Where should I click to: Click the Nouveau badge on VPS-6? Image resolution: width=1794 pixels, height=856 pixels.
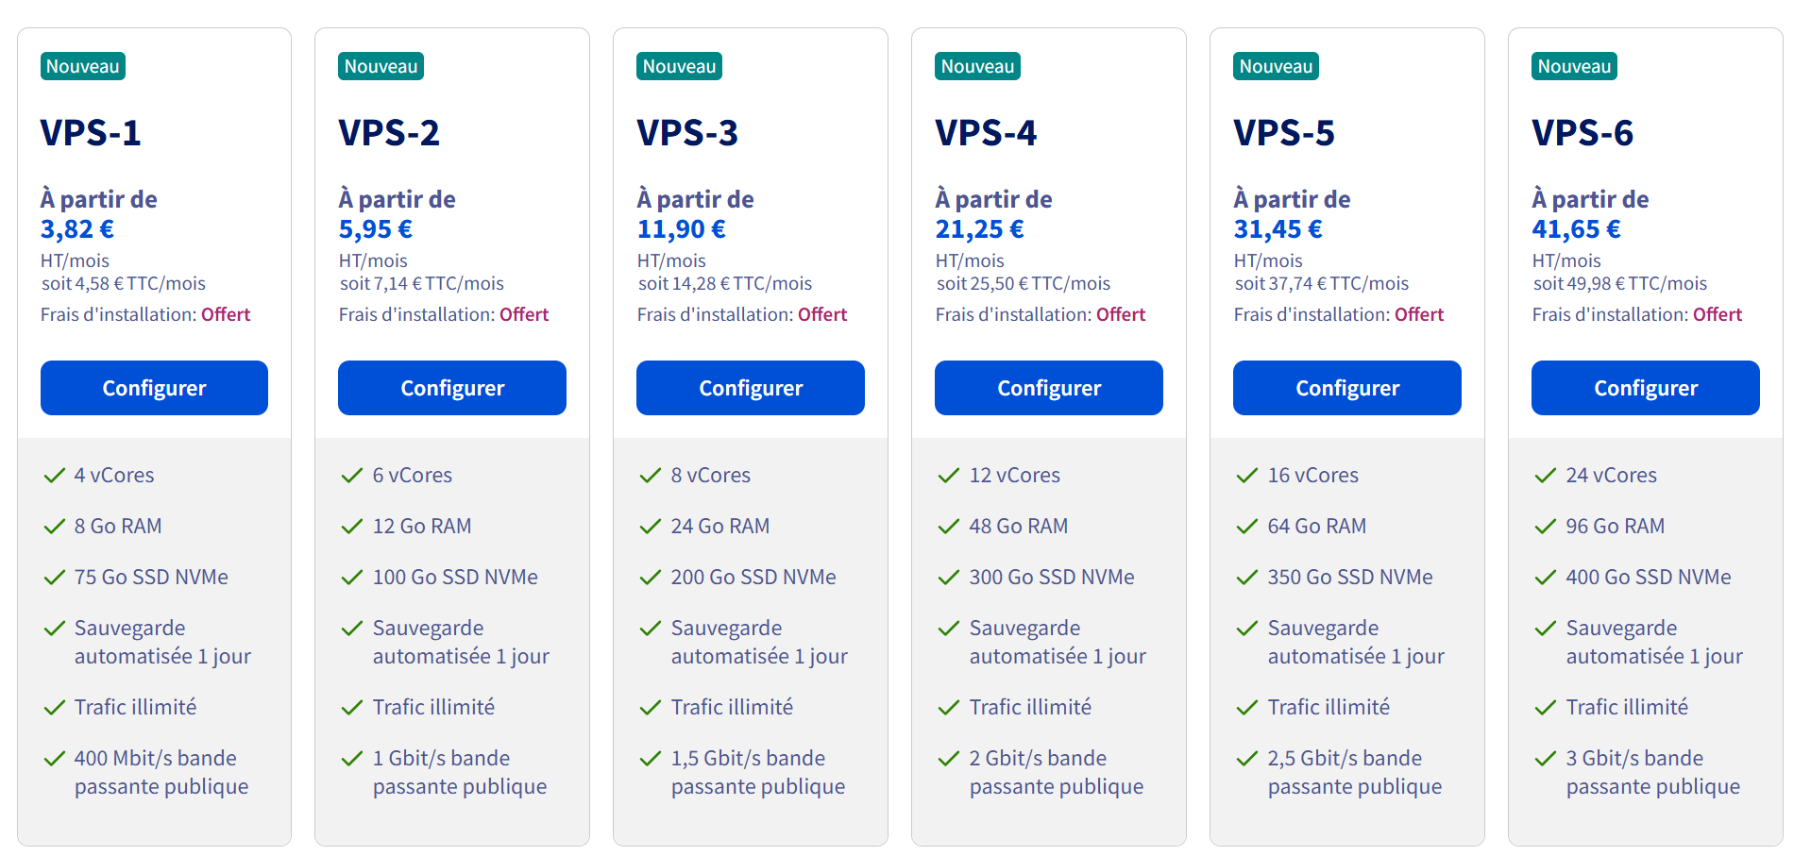point(1574,66)
